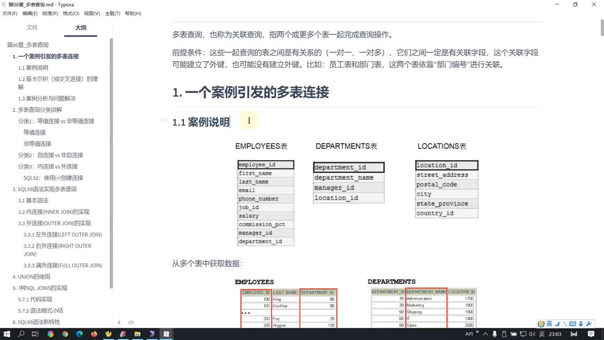Jump to outline 5.7.2 语法格式小结
This screenshot has height=340, width=604.
(x=41, y=310)
